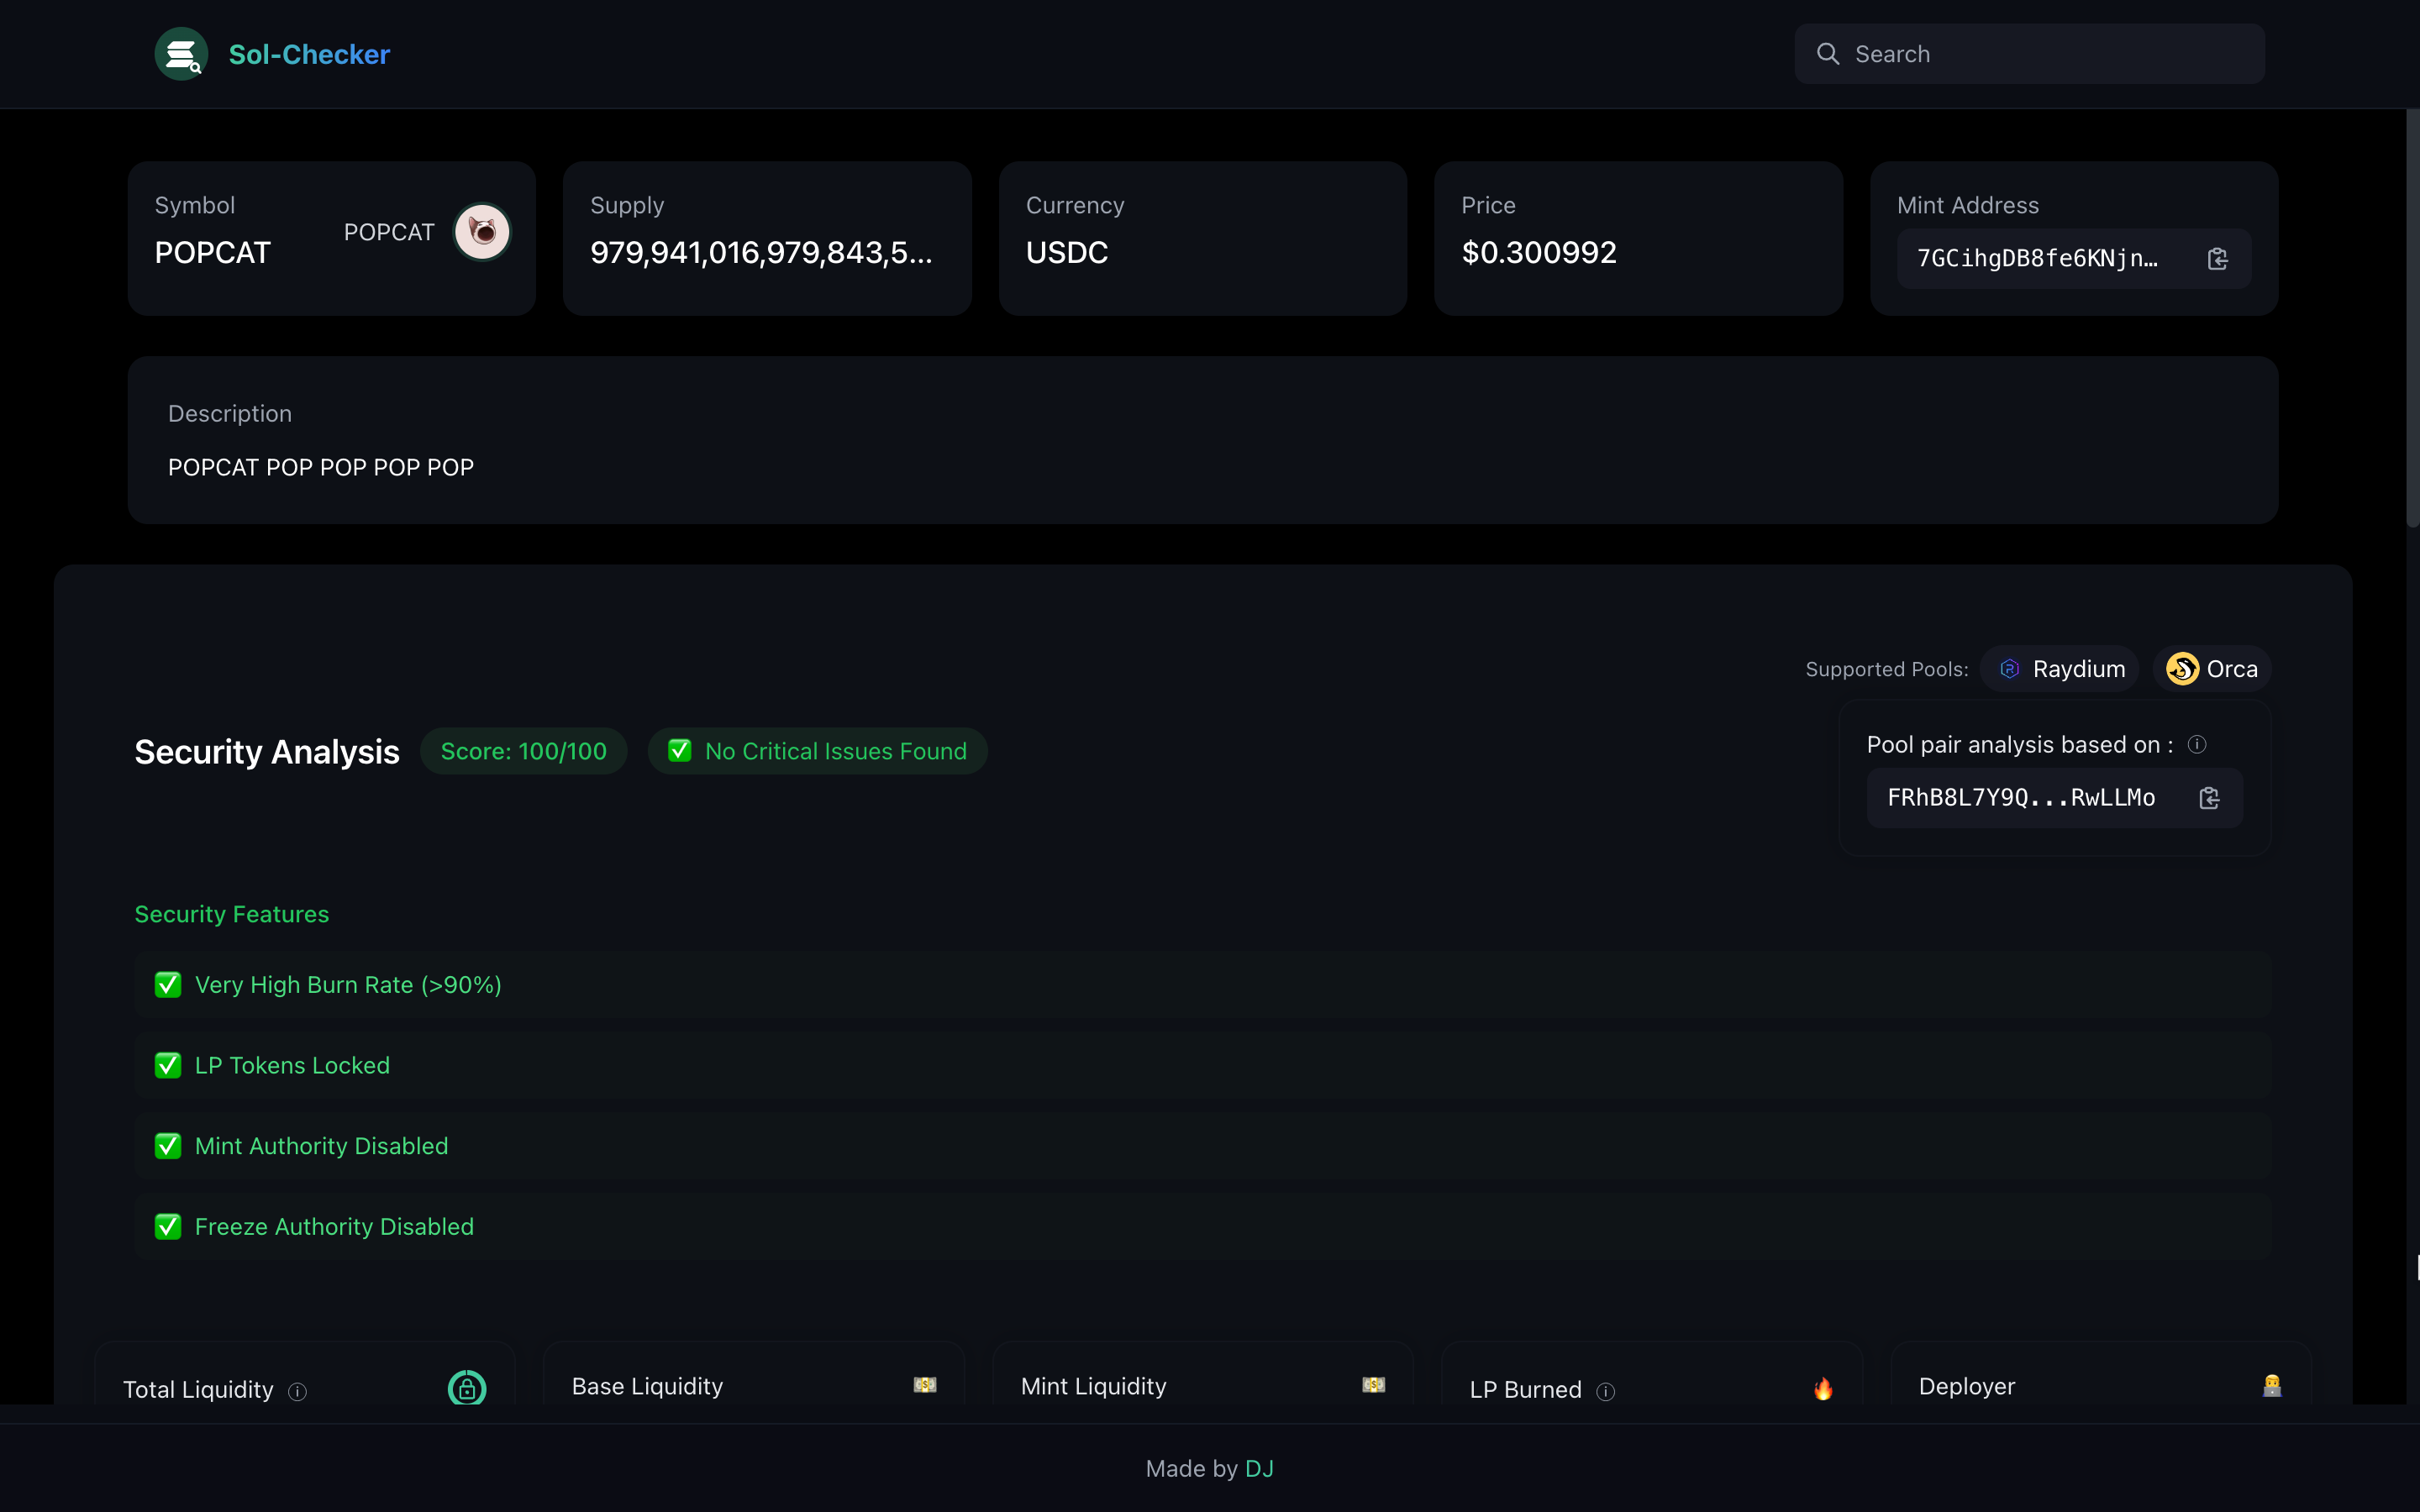
Task: Select the Orca pool chip
Action: 2212,669
